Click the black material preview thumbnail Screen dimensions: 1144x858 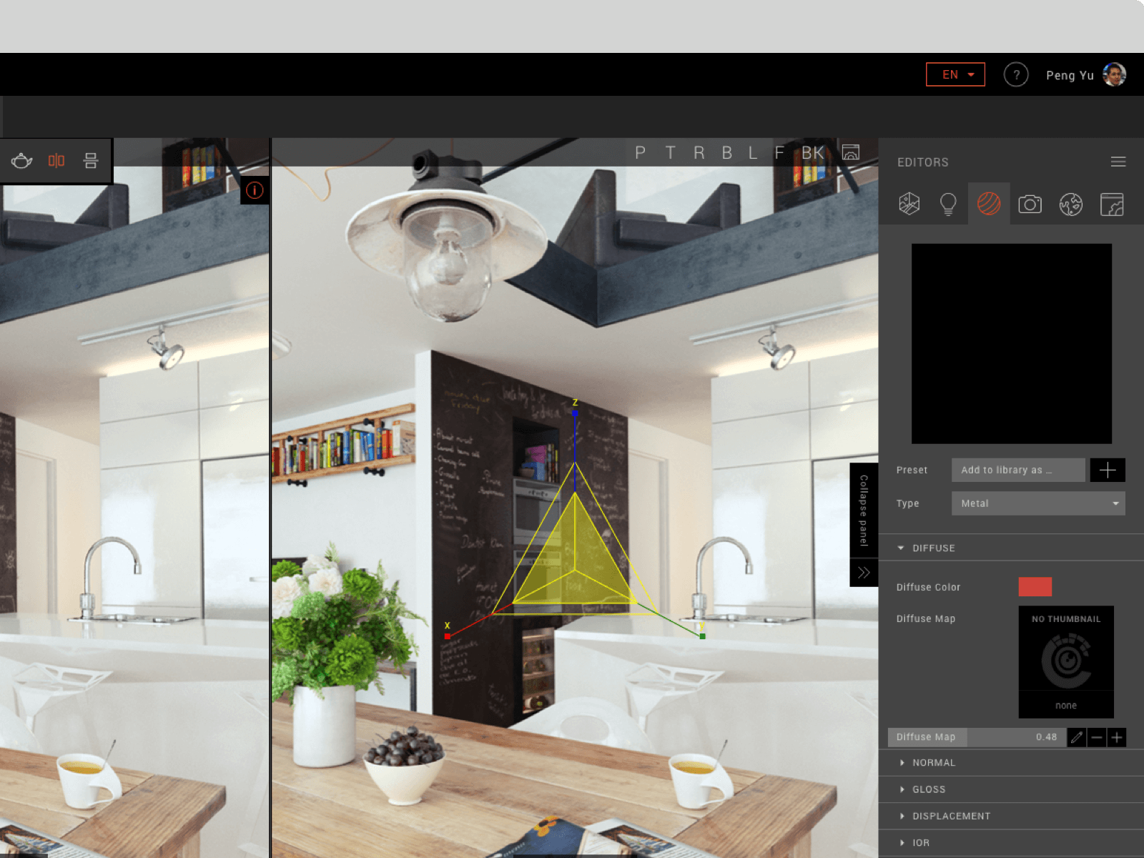click(1012, 344)
